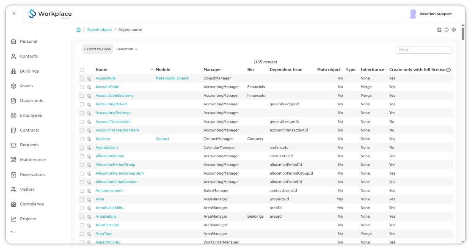Open details magnifier for AccessRule row

click(89, 79)
